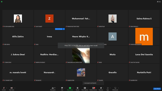This screenshot has height=91, width=162.
Task: Expand Reactions options arrow
Action: (103, 88)
